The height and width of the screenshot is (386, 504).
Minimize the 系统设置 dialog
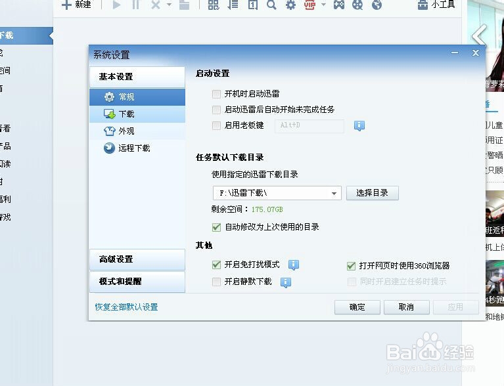point(455,53)
